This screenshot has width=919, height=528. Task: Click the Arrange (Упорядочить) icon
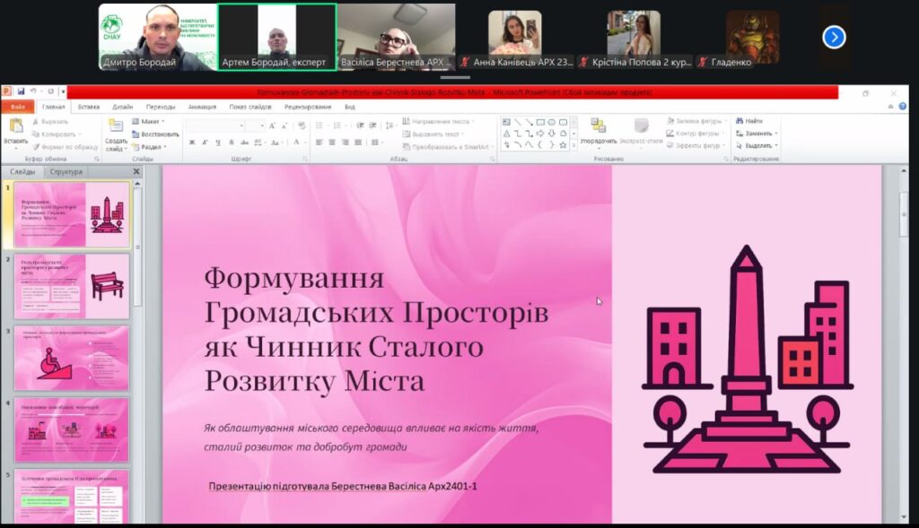coord(598,127)
